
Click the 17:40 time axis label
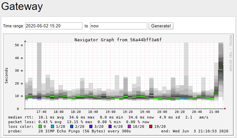[x=41, y=112]
